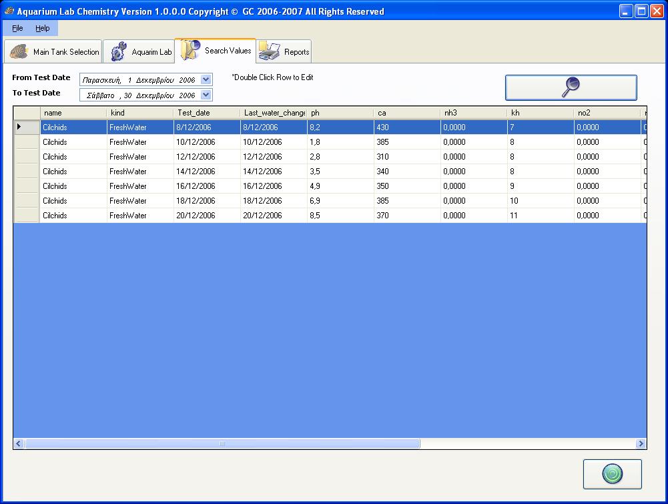The height and width of the screenshot is (504, 668).
Task: Click the magnifying glass search button
Action: tap(571, 87)
